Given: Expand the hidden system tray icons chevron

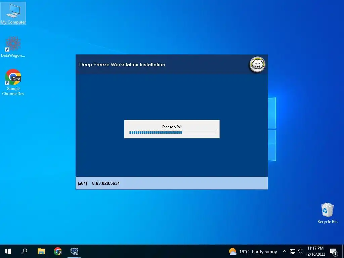Looking at the screenshot, I should tap(284, 251).
